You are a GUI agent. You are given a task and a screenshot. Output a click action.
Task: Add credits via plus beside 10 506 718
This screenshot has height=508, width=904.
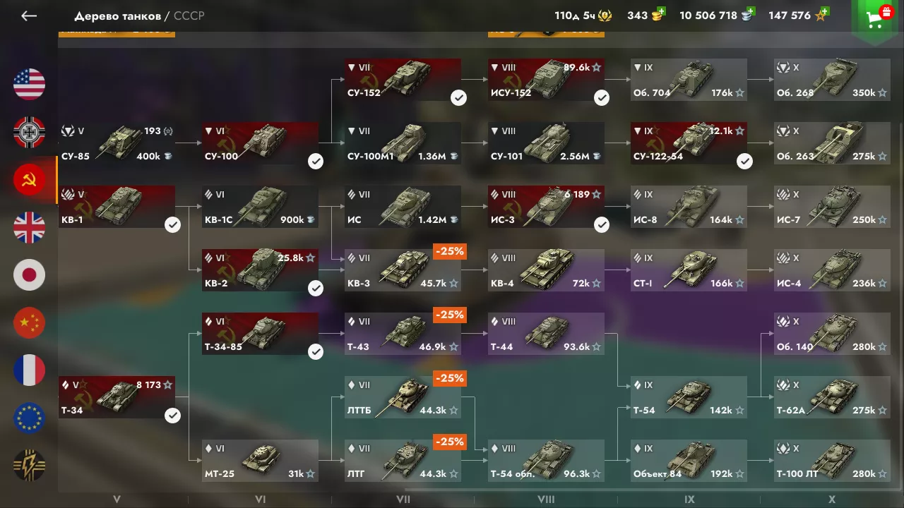click(751, 11)
